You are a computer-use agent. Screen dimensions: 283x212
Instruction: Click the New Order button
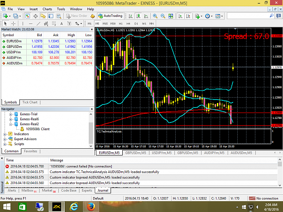click(x=77, y=16)
